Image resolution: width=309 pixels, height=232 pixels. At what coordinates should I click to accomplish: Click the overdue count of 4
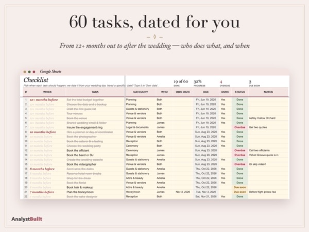coord(221,81)
